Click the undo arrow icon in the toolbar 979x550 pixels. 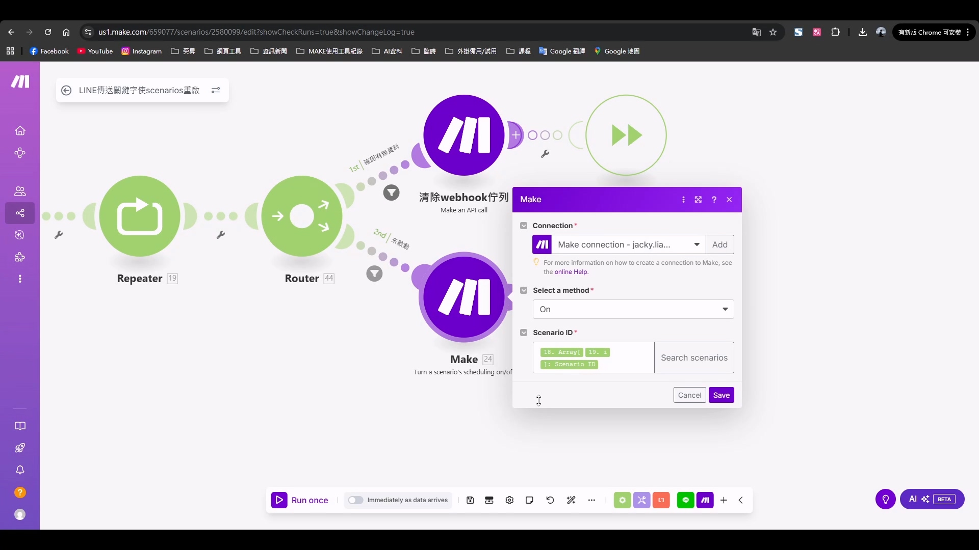click(x=550, y=500)
